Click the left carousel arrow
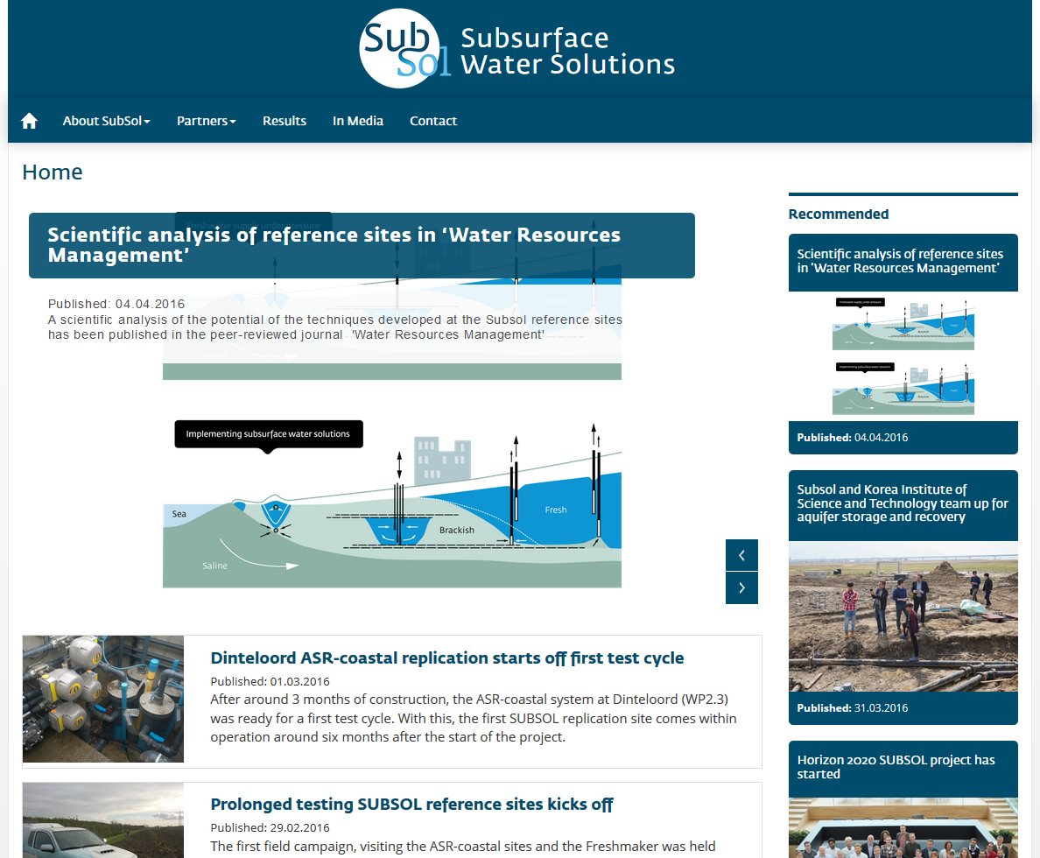Screen dimensions: 1040x858 pos(741,554)
